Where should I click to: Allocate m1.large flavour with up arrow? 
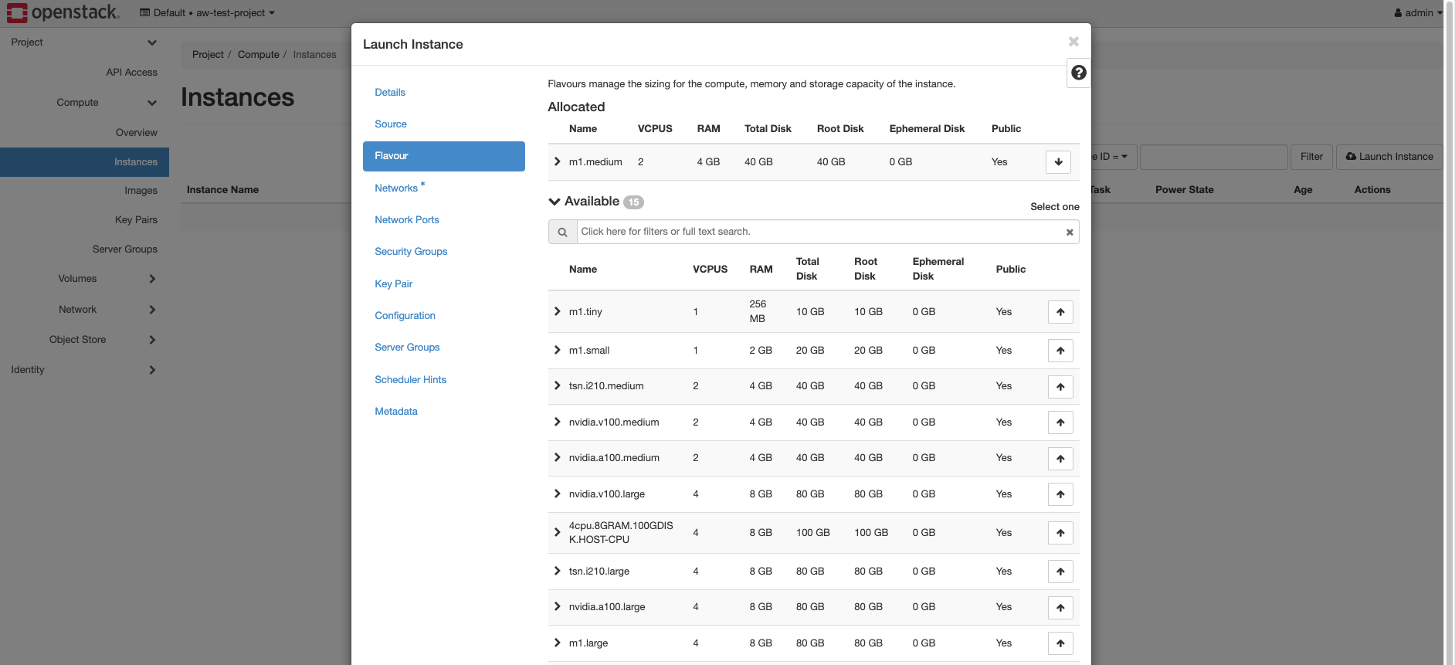pyautogui.click(x=1060, y=643)
